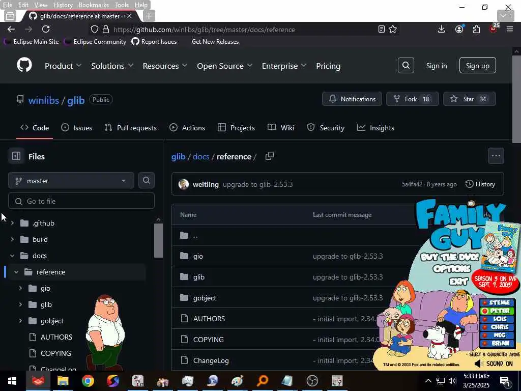
Task: Switch to the Pull requests tab
Action: pos(131,128)
